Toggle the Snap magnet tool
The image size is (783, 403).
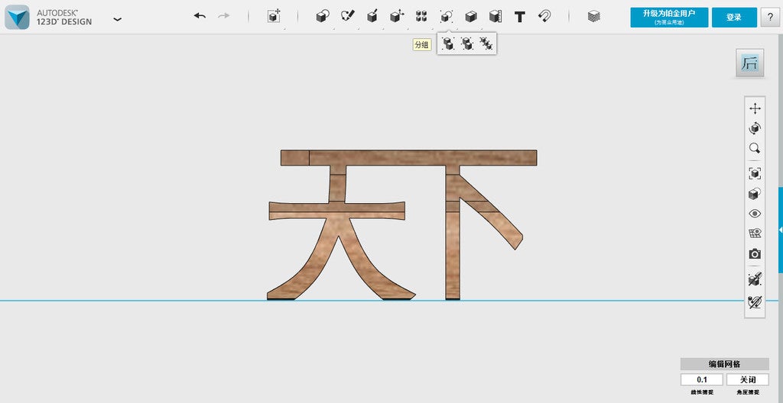544,17
